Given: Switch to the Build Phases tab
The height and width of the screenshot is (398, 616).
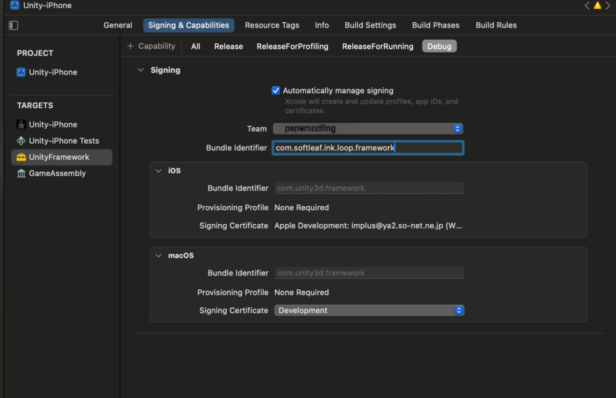Looking at the screenshot, I should pyautogui.click(x=436, y=25).
